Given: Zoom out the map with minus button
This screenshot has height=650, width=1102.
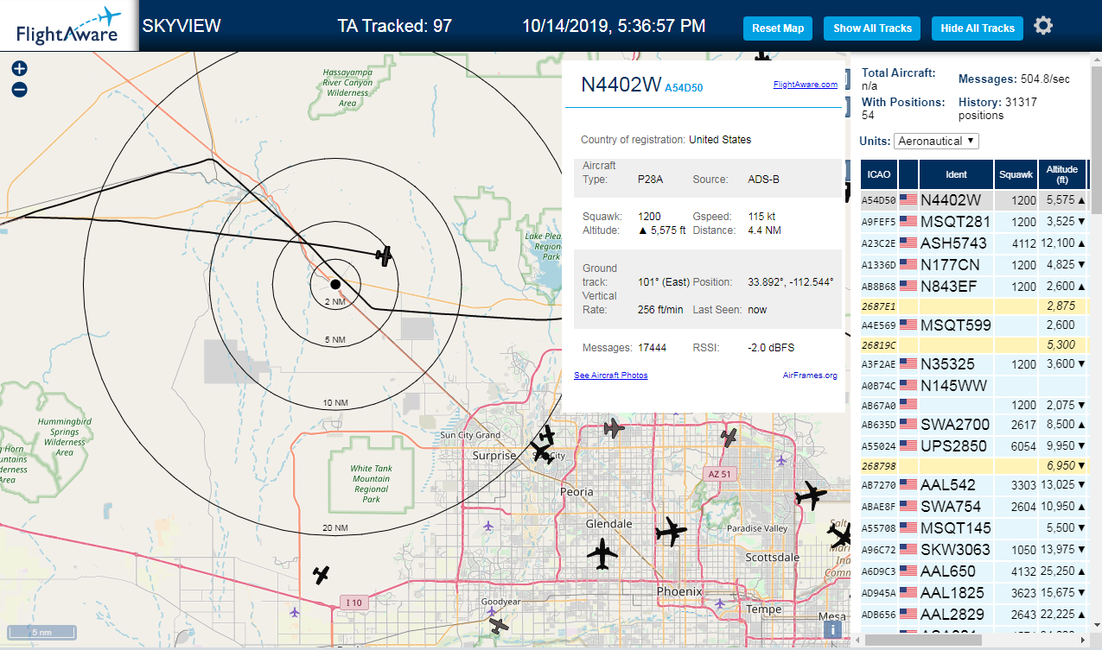Looking at the screenshot, I should 19,90.
